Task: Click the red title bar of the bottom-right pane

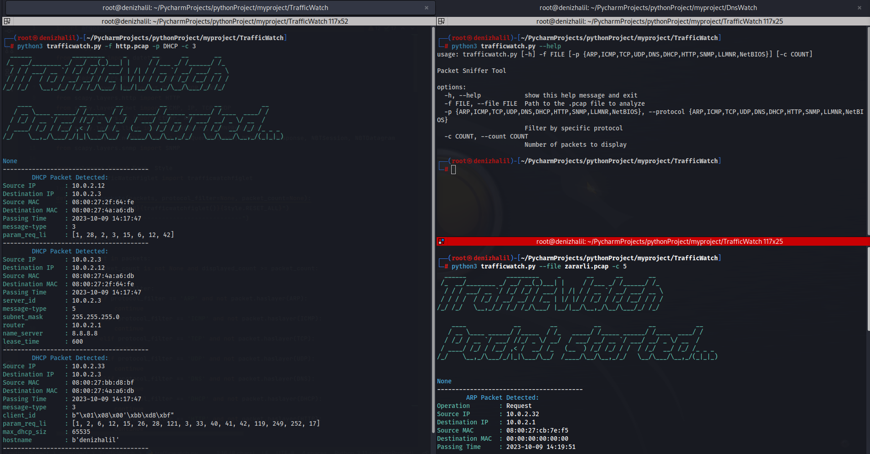Action: tap(659, 242)
